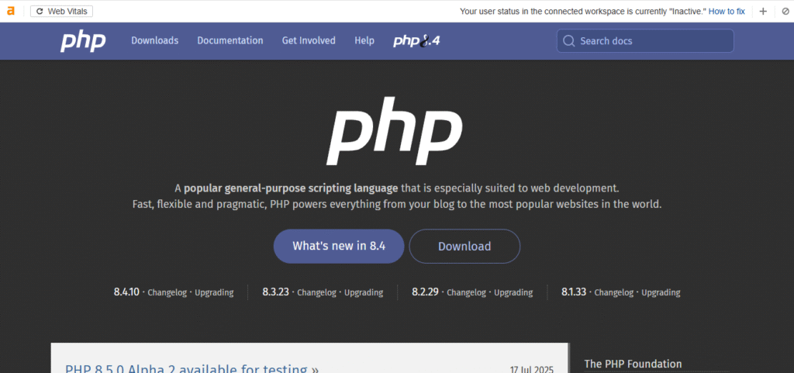Click the What's new in 8.4 button

click(339, 246)
